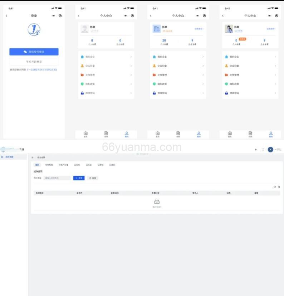
Task: Tap the 企业印章 stamp icon on gray-avatar screen
Action: pos(82,66)
